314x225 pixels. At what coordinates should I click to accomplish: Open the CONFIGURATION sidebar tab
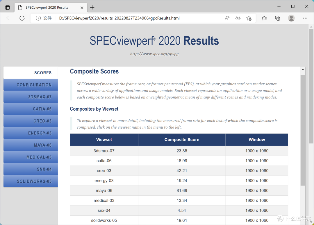(x=31, y=85)
